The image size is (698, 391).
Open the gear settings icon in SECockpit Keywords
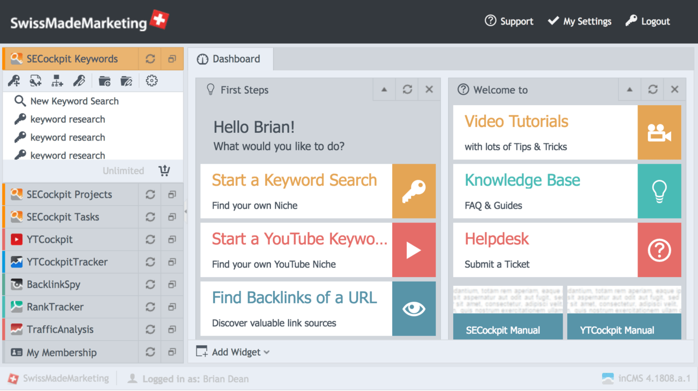pos(152,81)
